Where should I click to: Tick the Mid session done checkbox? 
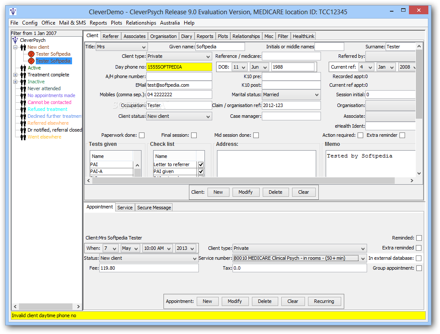pos(256,135)
